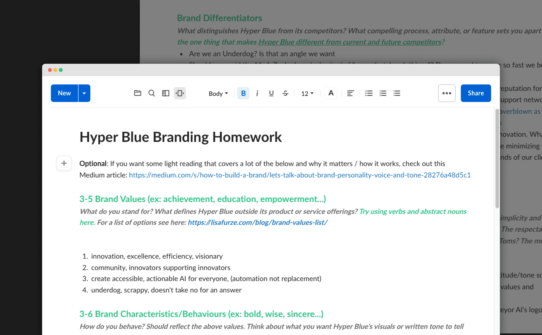
Task: Open the more options ellipsis menu
Action: pos(447,93)
